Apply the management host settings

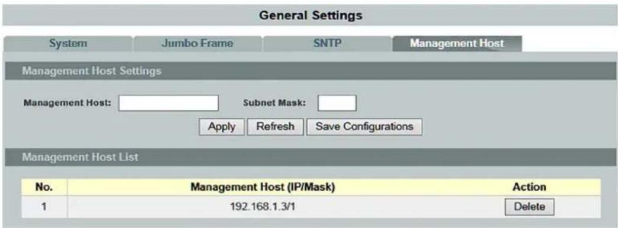tap(222, 127)
